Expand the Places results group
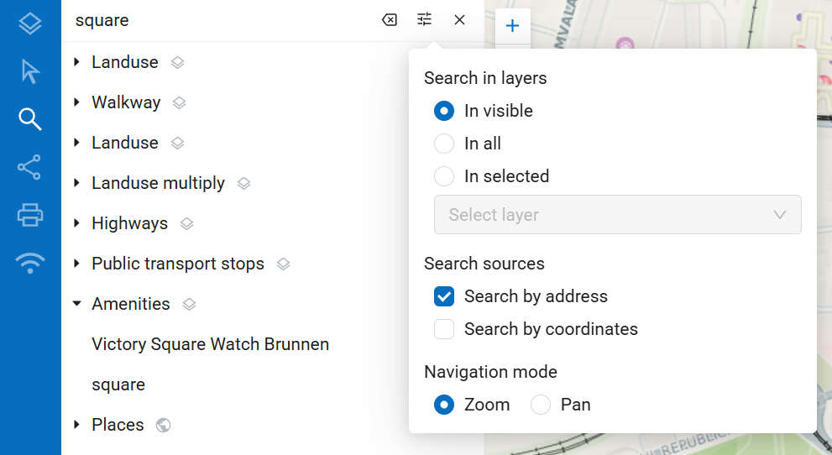Image resolution: width=832 pixels, height=455 pixels. pyautogui.click(x=77, y=424)
